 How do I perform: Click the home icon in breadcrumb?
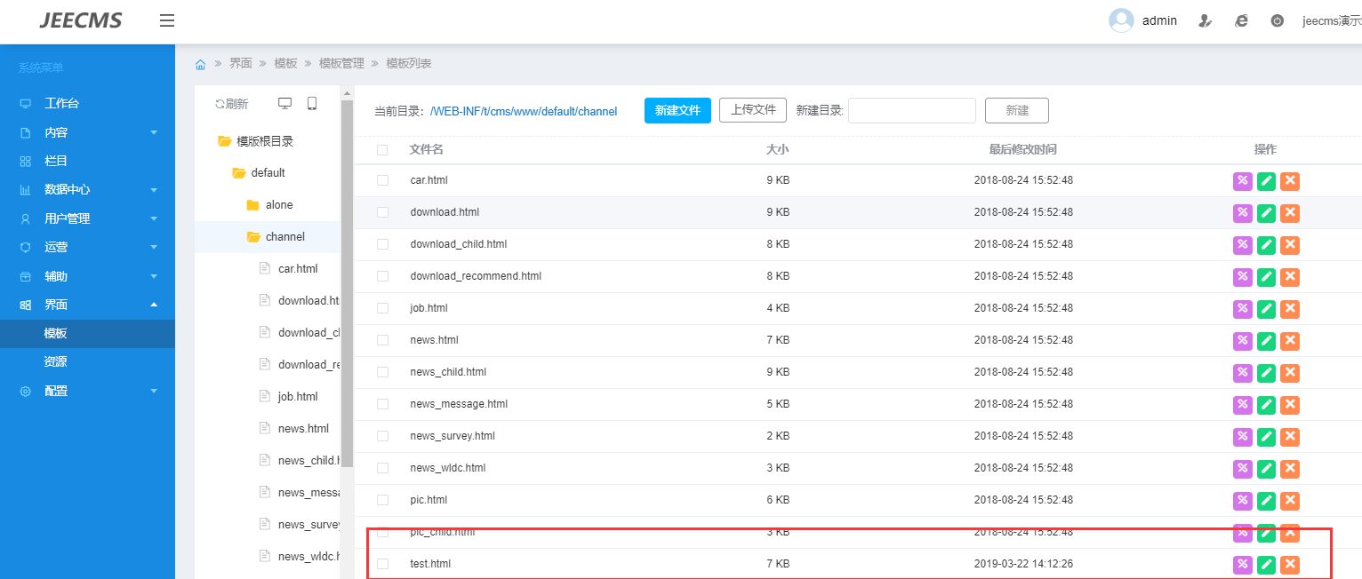[x=201, y=64]
